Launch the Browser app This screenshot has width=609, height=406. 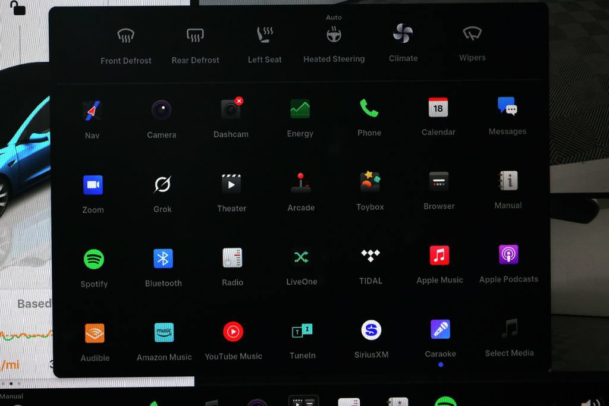point(439,181)
